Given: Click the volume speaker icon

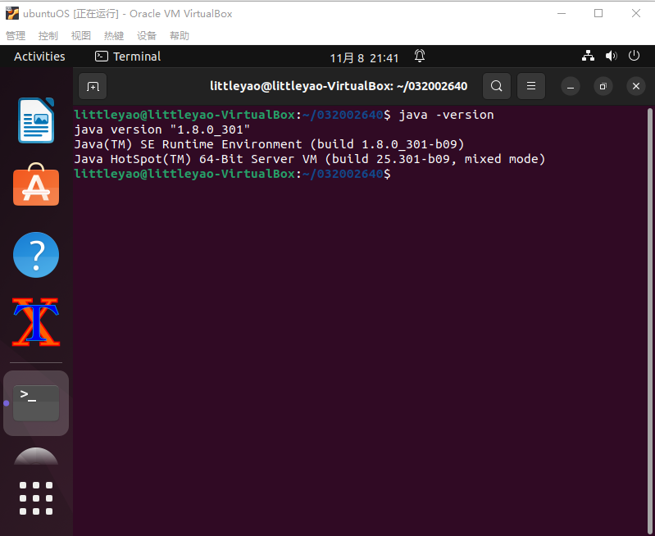Looking at the screenshot, I should (x=611, y=56).
